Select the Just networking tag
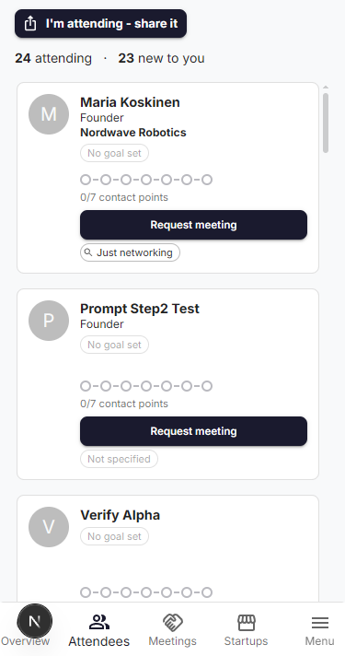This screenshot has height=656, width=345. (x=130, y=252)
